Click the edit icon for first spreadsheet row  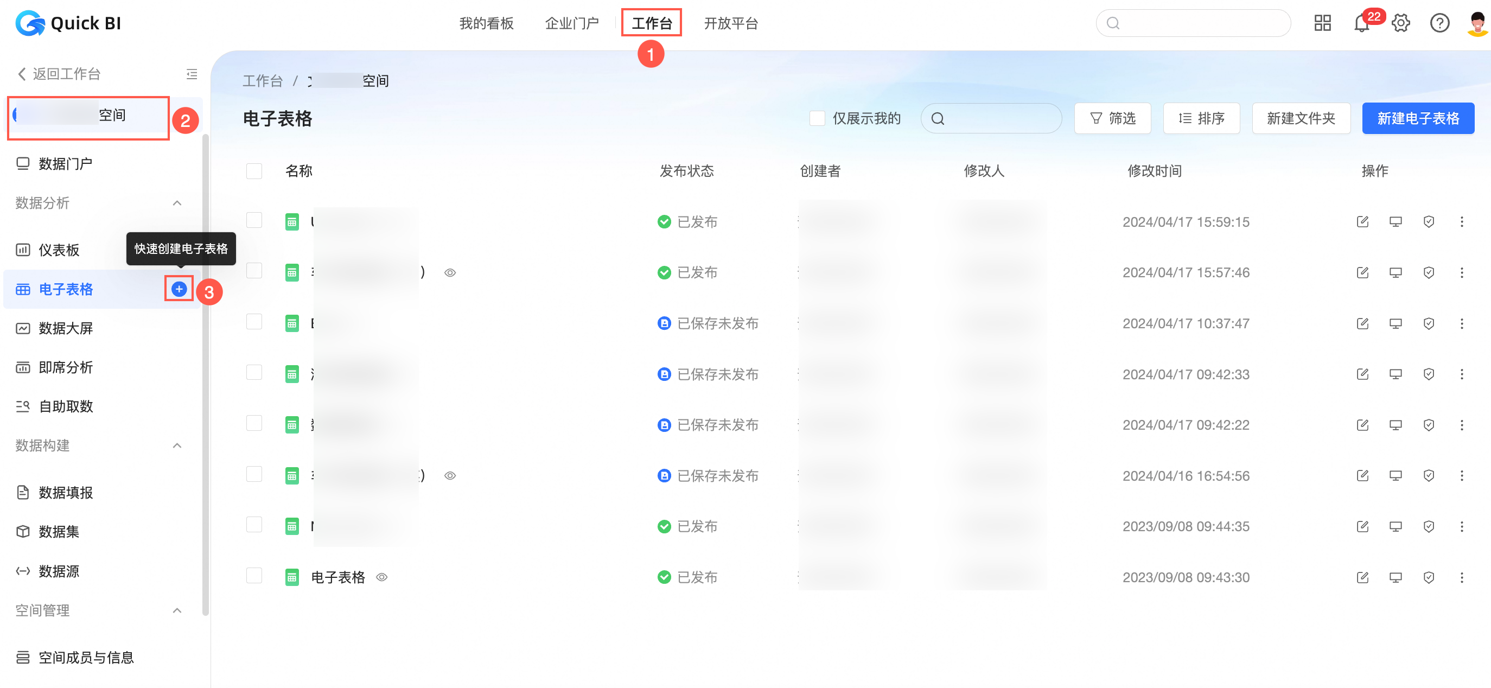(1362, 221)
